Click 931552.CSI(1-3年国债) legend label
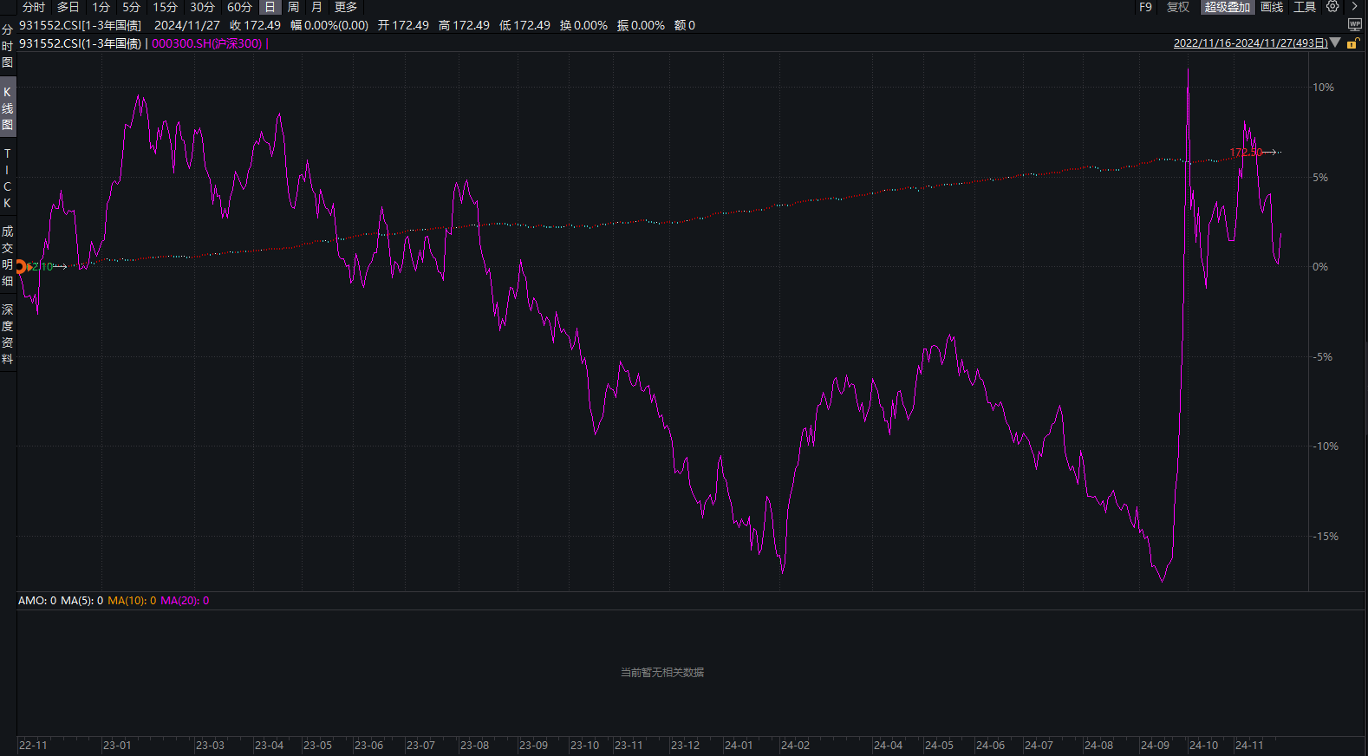 [x=80, y=43]
